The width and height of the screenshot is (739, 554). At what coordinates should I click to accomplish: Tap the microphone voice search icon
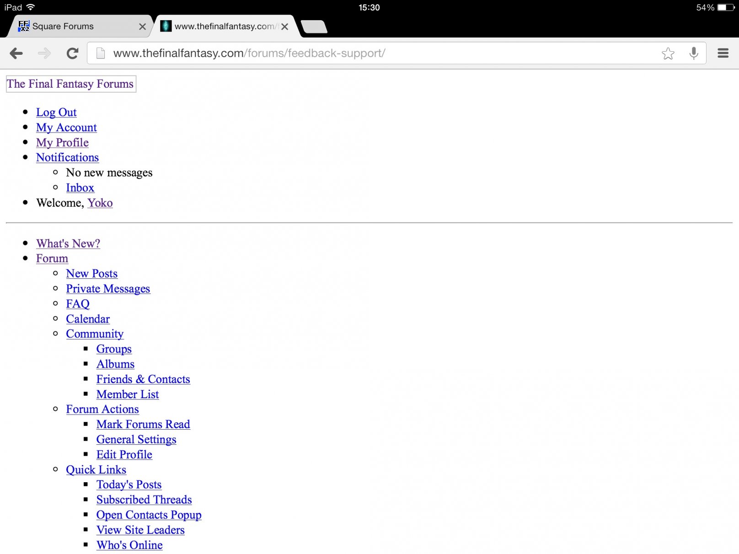[694, 53]
